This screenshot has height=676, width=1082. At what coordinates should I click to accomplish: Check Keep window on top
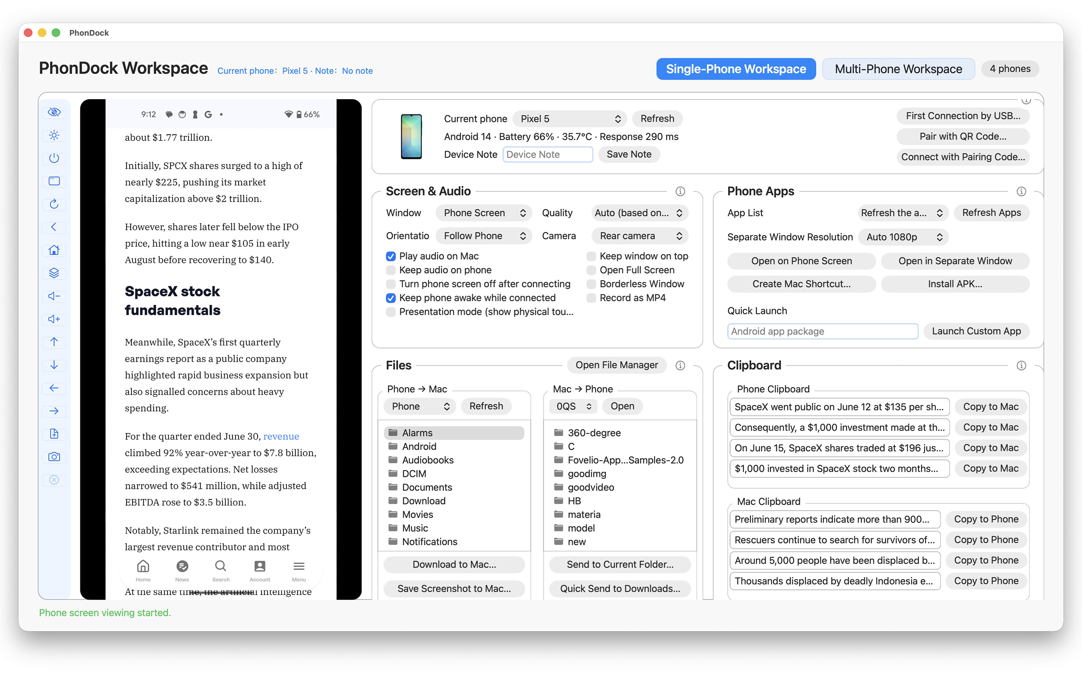click(591, 256)
